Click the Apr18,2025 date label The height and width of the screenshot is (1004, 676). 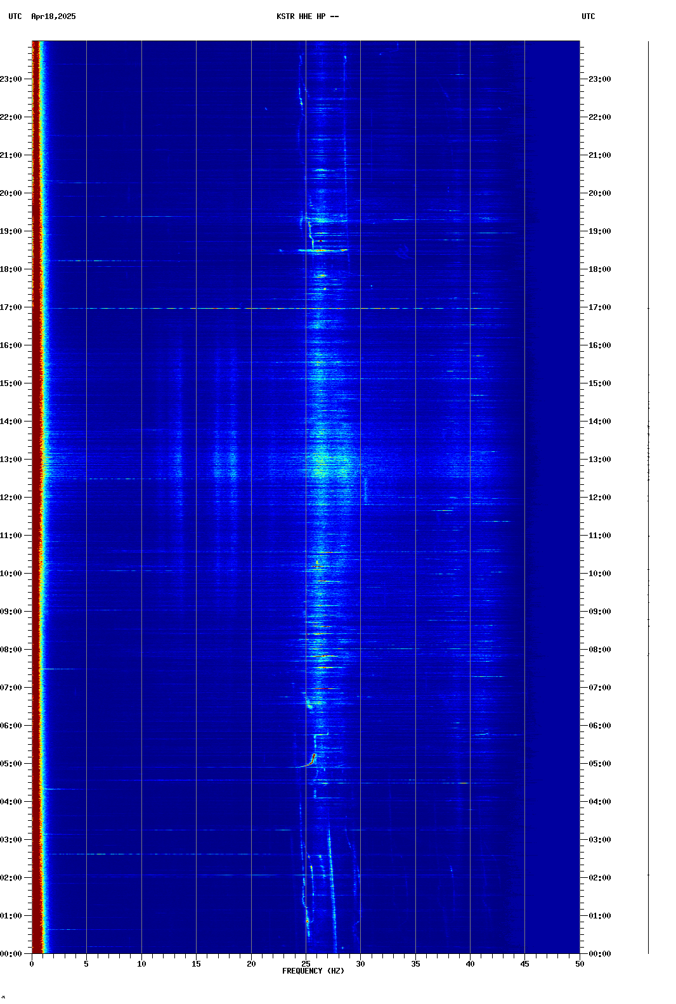tap(53, 16)
